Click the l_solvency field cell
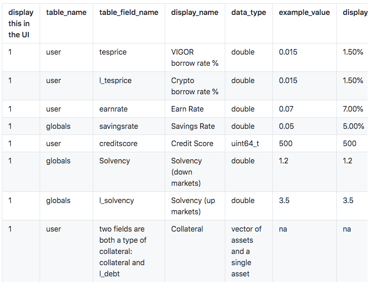Screen dimensions: 369x282 (116, 201)
